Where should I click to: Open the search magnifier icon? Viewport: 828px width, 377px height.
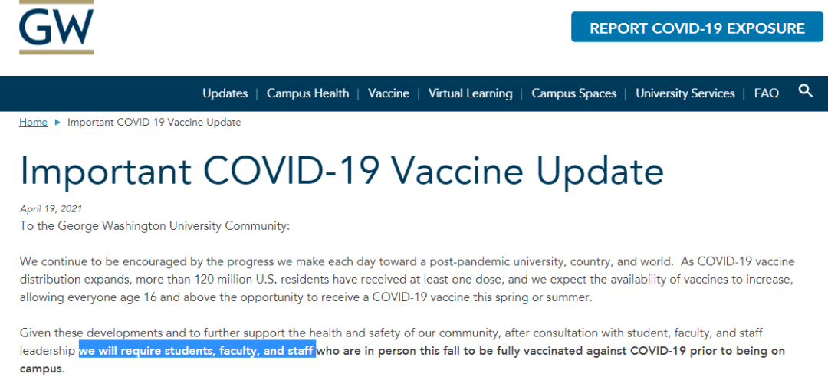click(806, 91)
